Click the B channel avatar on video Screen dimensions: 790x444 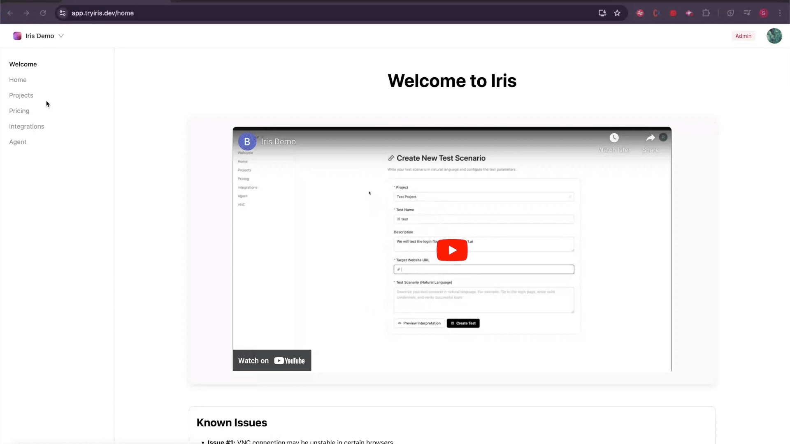click(x=247, y=142)
